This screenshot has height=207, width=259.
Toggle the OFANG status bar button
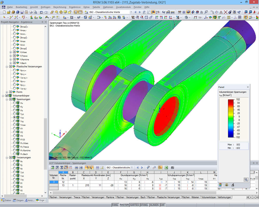pyautogui.click(x=144, y=205)
